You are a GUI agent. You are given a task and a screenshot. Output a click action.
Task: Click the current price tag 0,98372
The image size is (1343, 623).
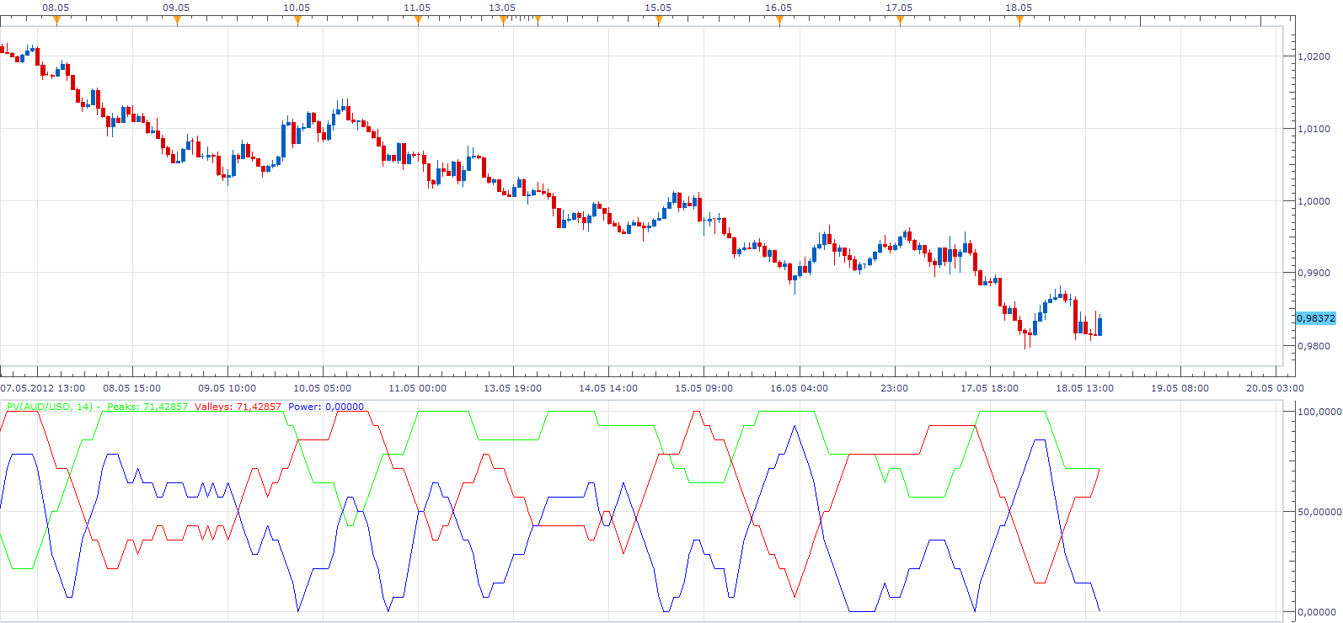tap(1315, 318)
